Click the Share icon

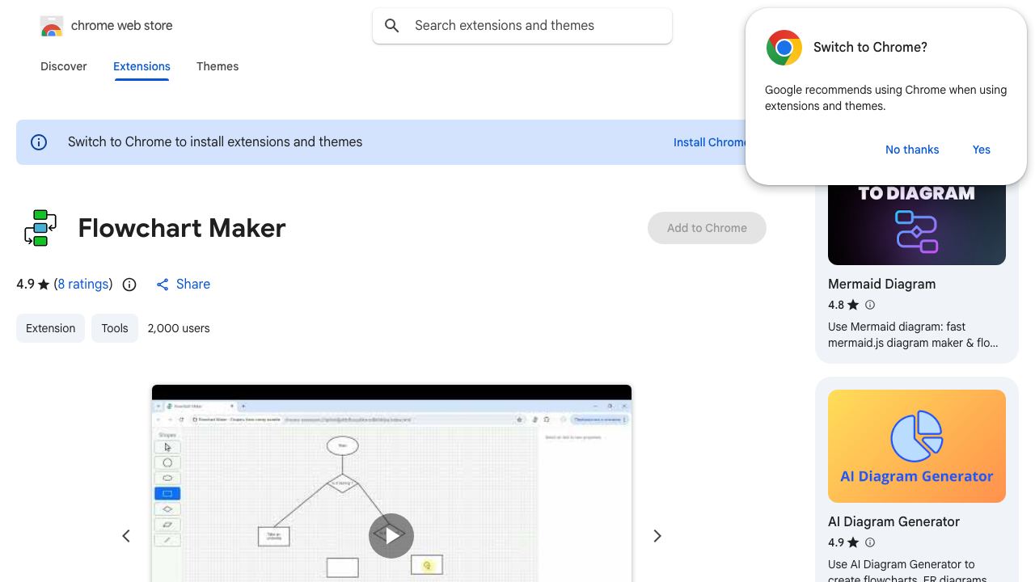(x=163, y=285)
